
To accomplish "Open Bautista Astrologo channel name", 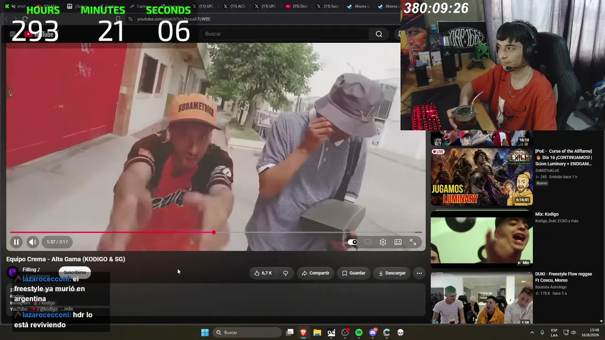I will pos(551,287).
